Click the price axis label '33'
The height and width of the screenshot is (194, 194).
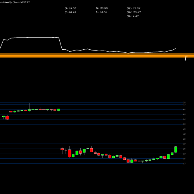[x=184, y=144]
